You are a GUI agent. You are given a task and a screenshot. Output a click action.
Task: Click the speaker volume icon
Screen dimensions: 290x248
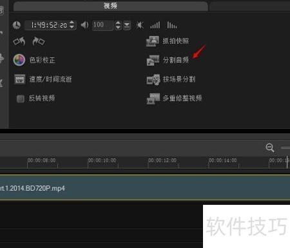84,25
